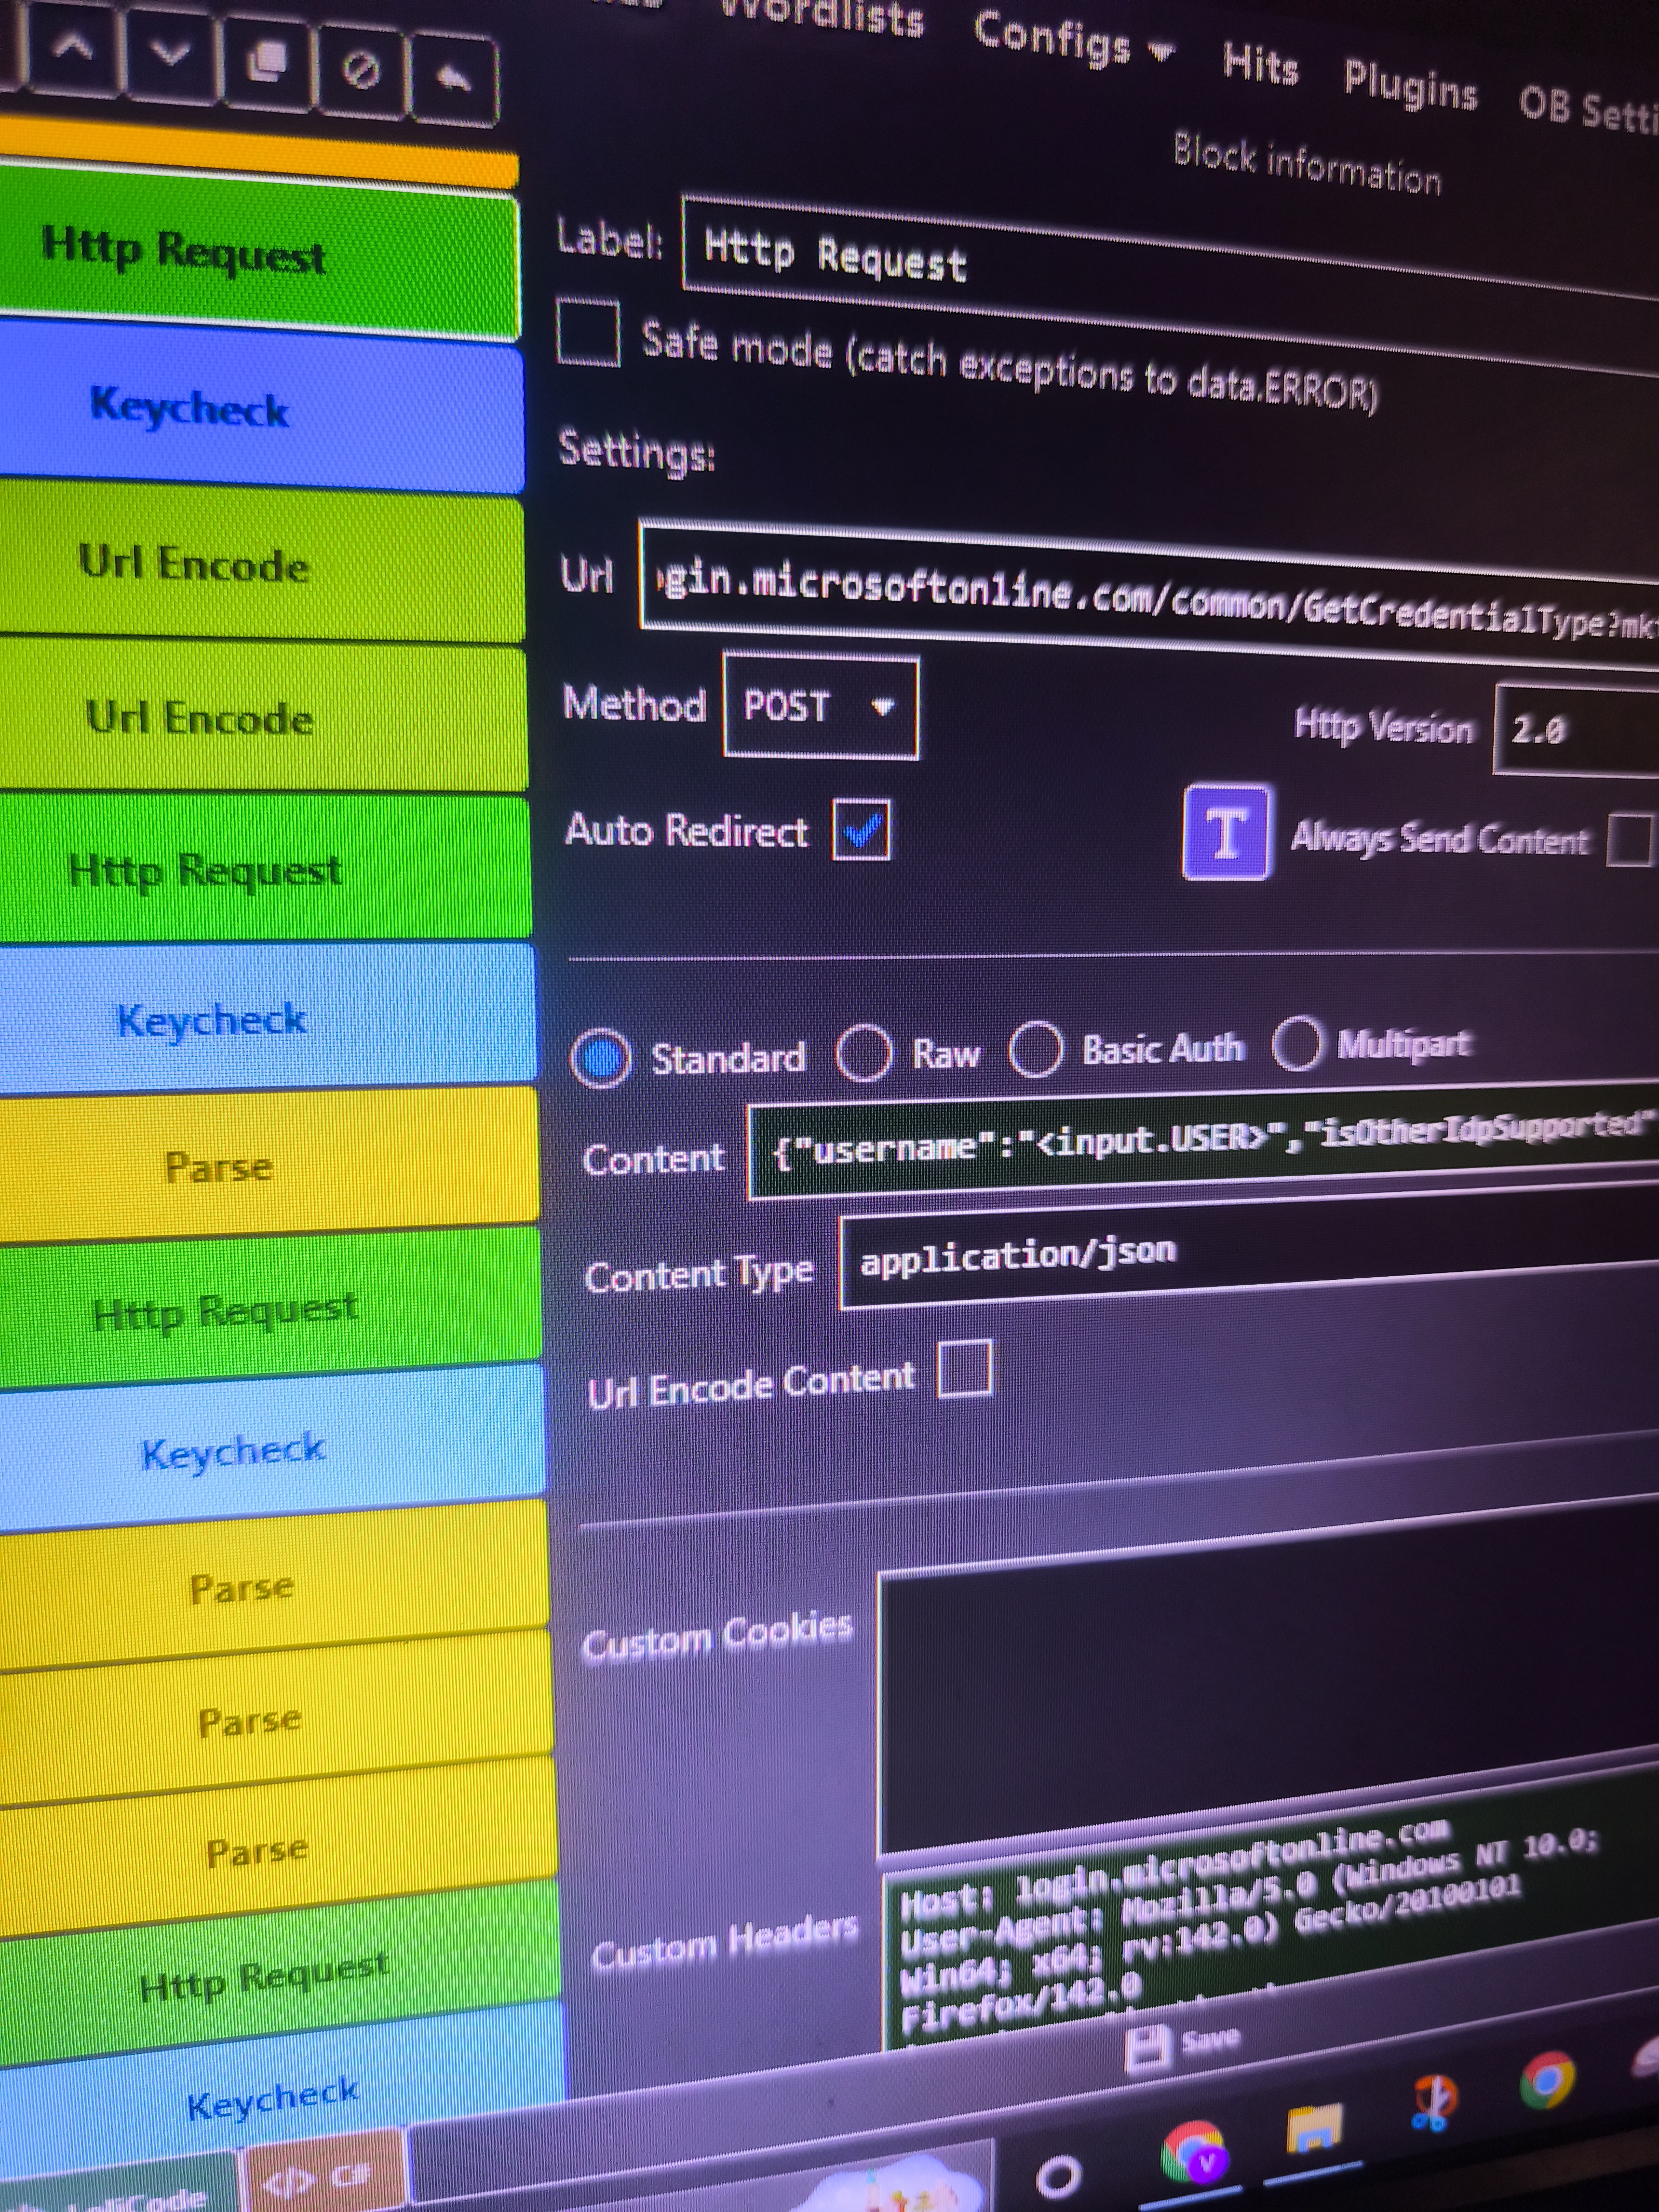
Task: Open the plain Chrome icon on the taskbar
Action: coord(1546,2079)
